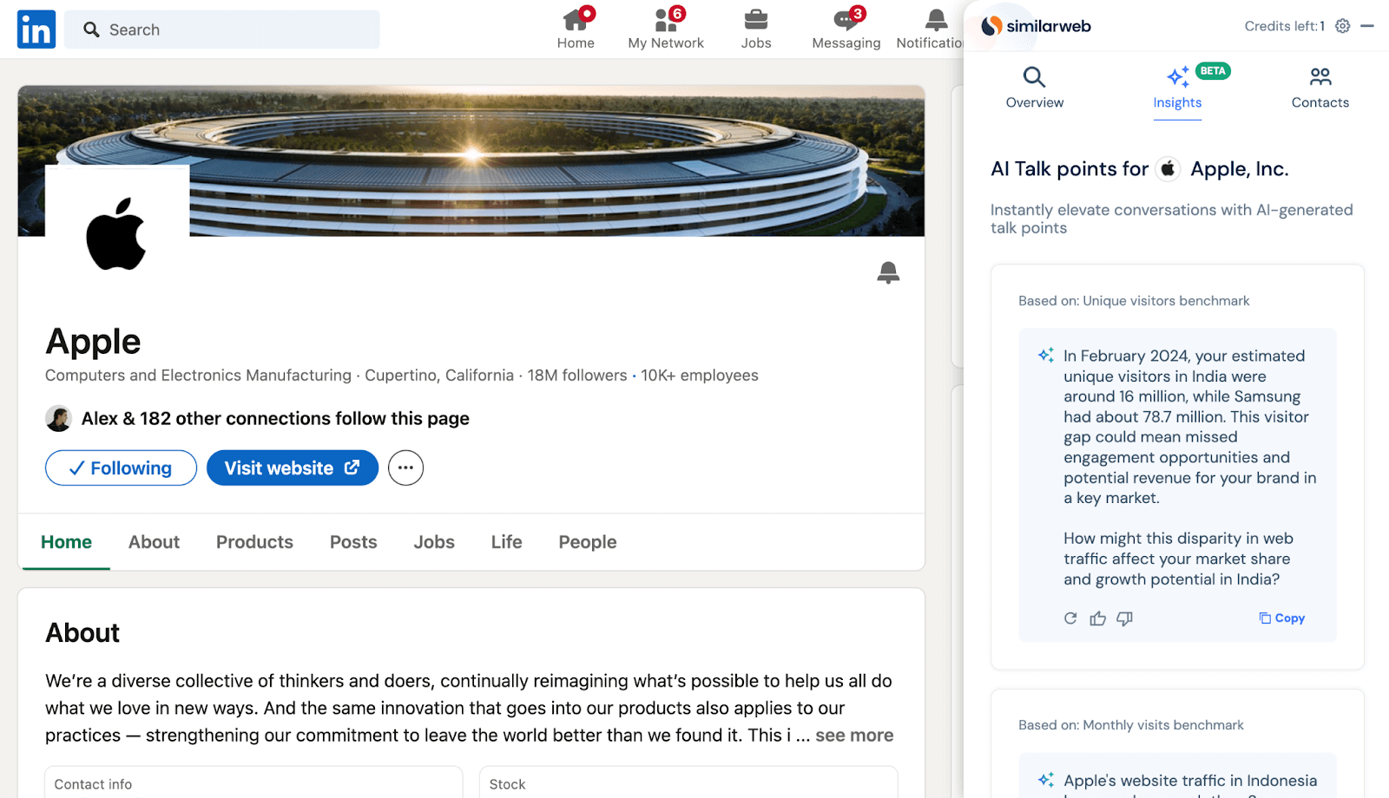Open the more options ellipsis menu
The image size is (1389, 798).
(405, 468)
